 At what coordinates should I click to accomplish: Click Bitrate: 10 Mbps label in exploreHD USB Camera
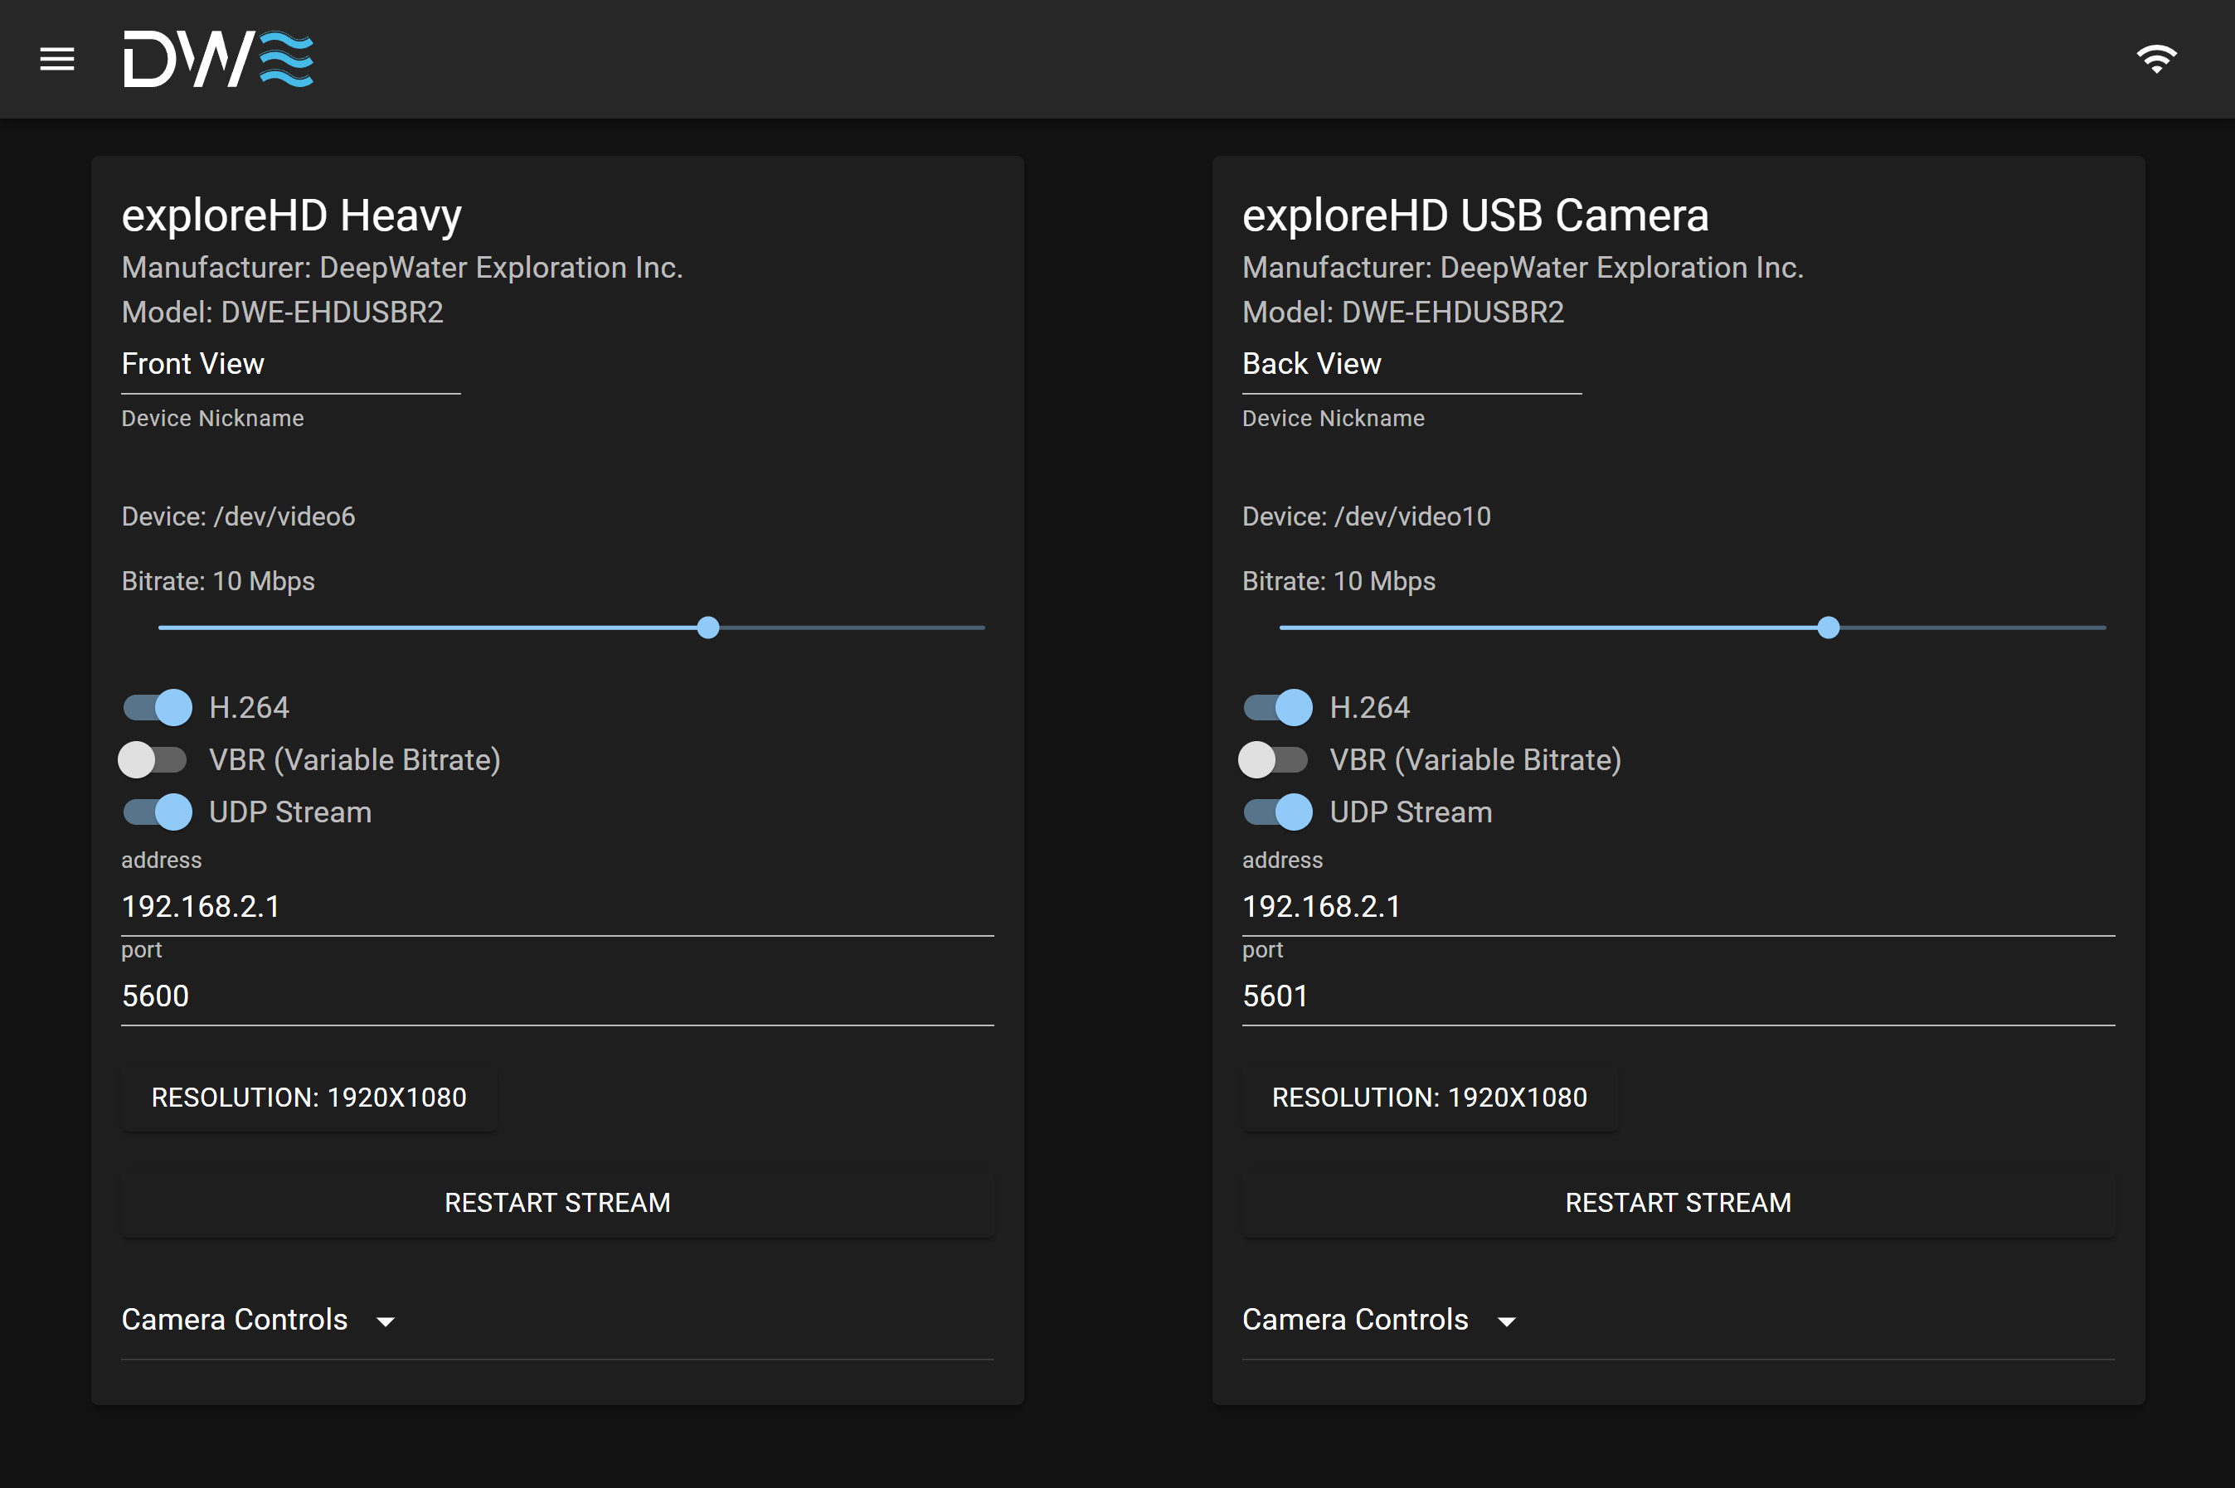(1339, 581)
